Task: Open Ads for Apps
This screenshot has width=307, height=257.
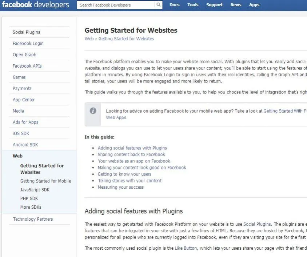Action: click(x=25, y=122)
